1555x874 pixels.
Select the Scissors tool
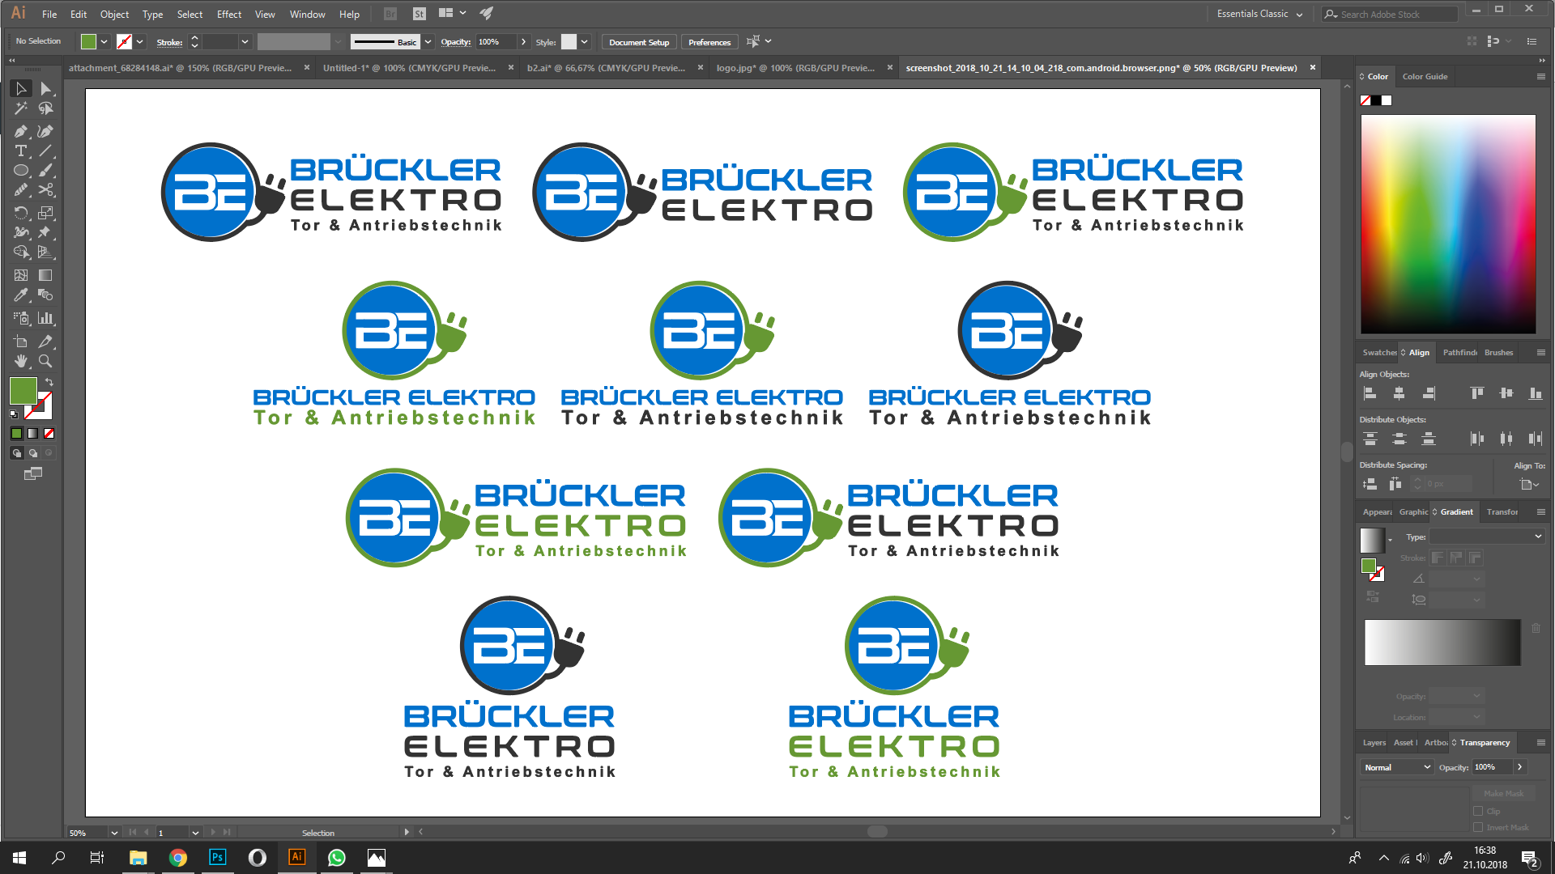coord(45,190)
